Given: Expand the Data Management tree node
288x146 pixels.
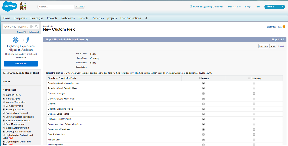Looking at the screenshot, I should pyautogui.click(x=3, y=124).
